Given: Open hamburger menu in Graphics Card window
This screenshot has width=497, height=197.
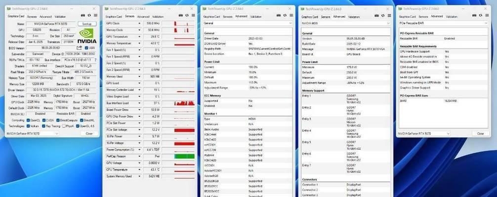Looking at the screenshot, I should [95, 15].
